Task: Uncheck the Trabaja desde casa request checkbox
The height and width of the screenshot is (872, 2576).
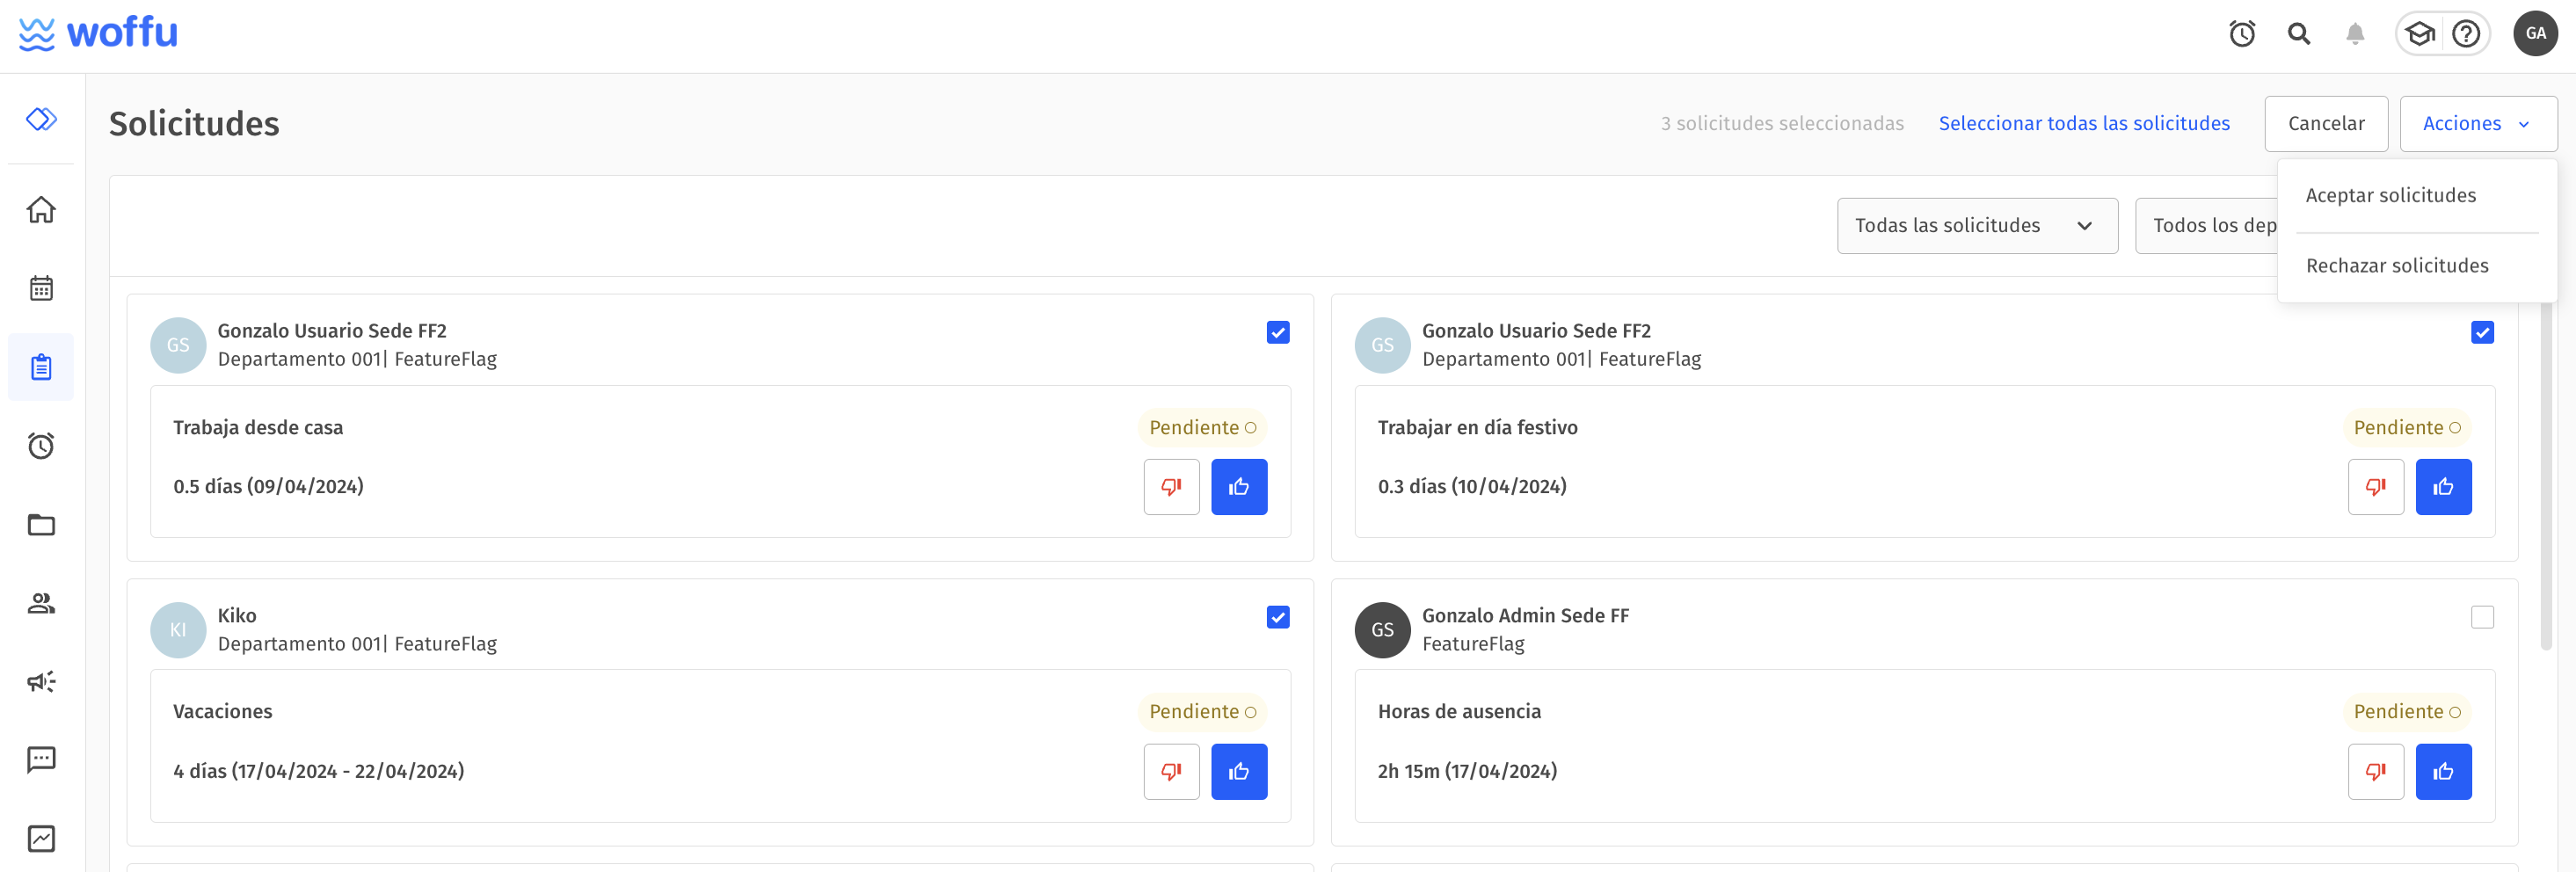Action: 1278,332
